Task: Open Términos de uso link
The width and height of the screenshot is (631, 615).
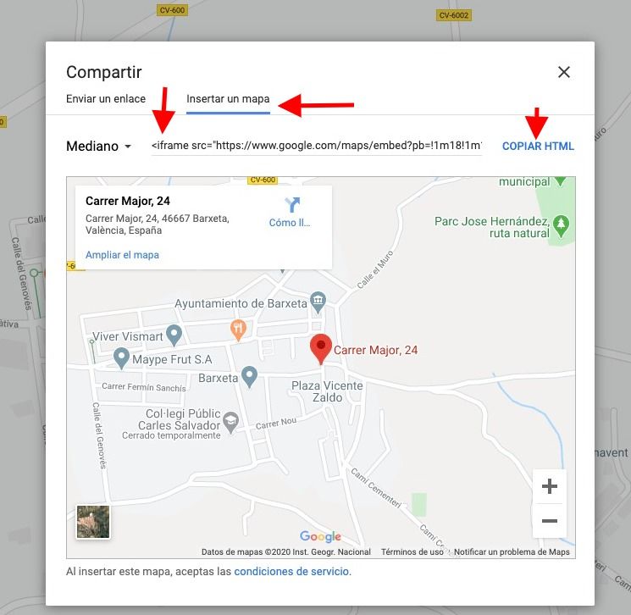Action: click(x=412, y=551)
